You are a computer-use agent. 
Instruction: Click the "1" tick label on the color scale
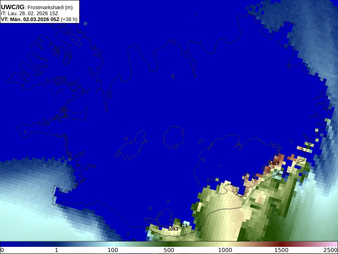pos(56,250)
